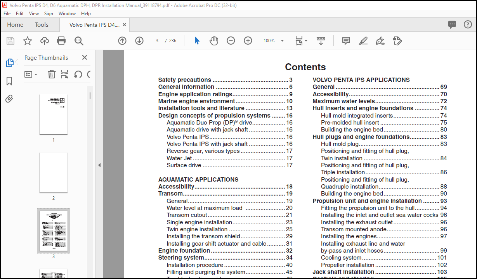The image size is (477, 279).
Task: Click the 'Surface drive' contents entry
Action: pos(230,165)
